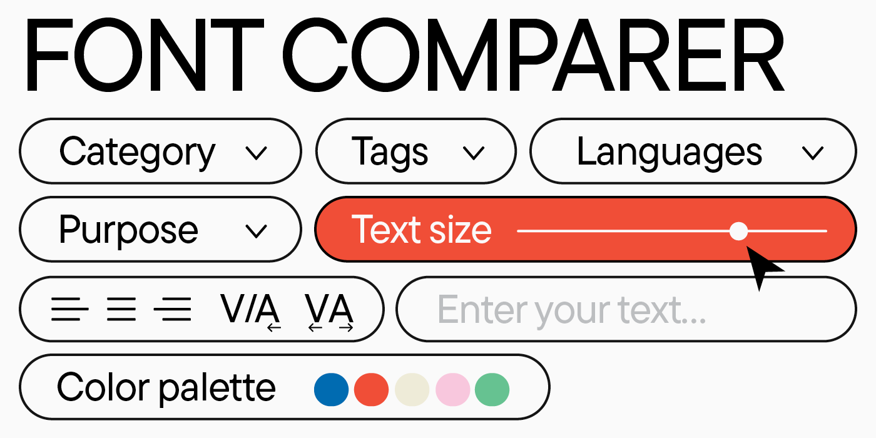Click the increase letter spacing VA icon
The height and width of the screenshot is (438, 876).
[x=330, y=310]
